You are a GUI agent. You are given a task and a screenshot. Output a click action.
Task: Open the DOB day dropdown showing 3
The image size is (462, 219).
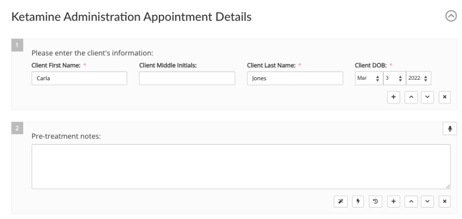click(395, 78)
